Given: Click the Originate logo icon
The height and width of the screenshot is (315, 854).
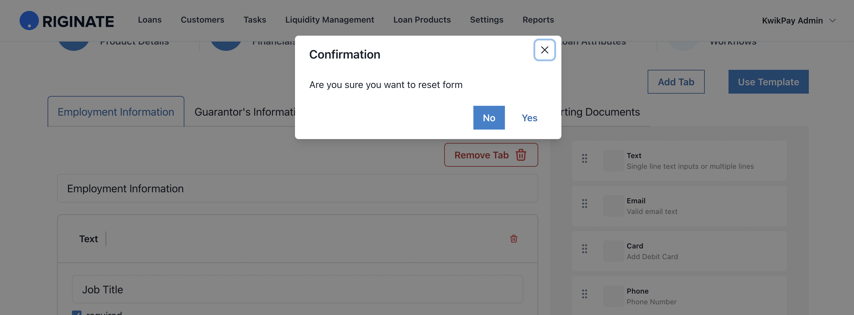Looking at the screenshot, I should 29,21.
